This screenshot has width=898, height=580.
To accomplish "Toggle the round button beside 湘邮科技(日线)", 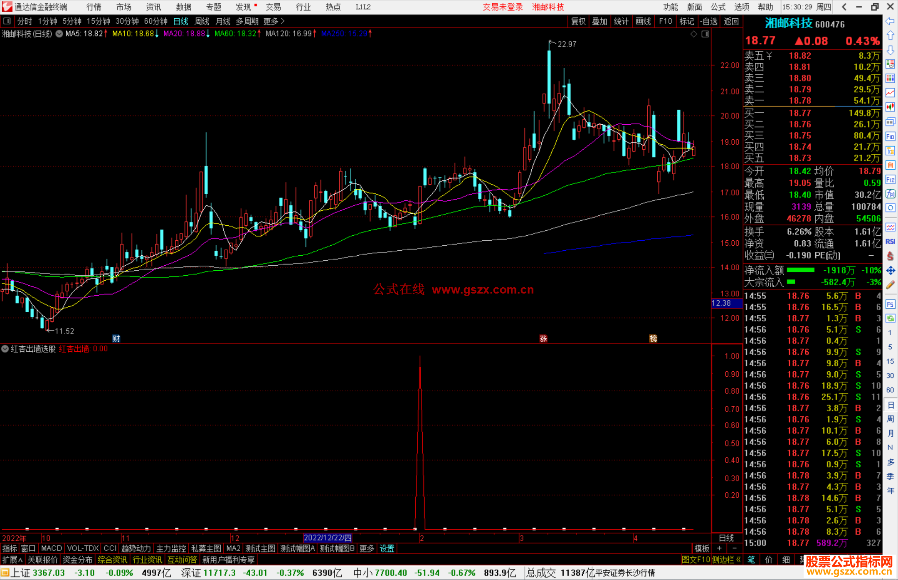I will point(59,34).
